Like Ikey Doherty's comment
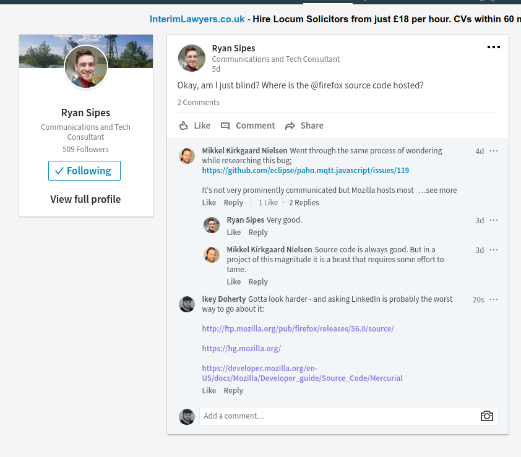The image size is (521, 457). (209, 391)
